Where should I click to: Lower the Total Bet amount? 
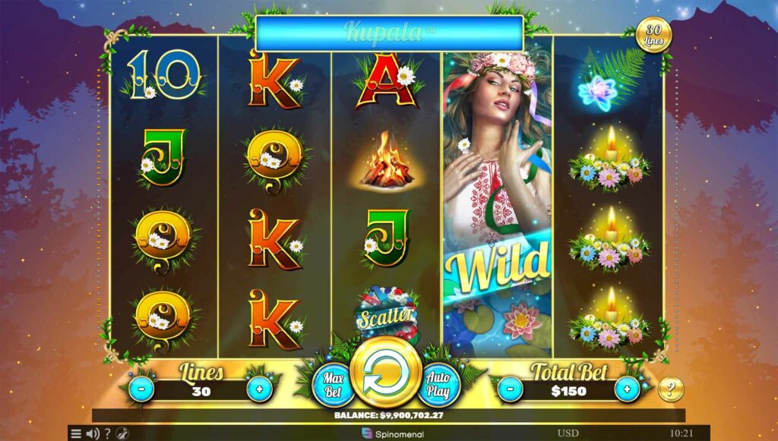coord(510,389)
